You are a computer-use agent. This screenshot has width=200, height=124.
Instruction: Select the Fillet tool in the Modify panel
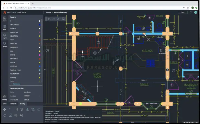11,110
